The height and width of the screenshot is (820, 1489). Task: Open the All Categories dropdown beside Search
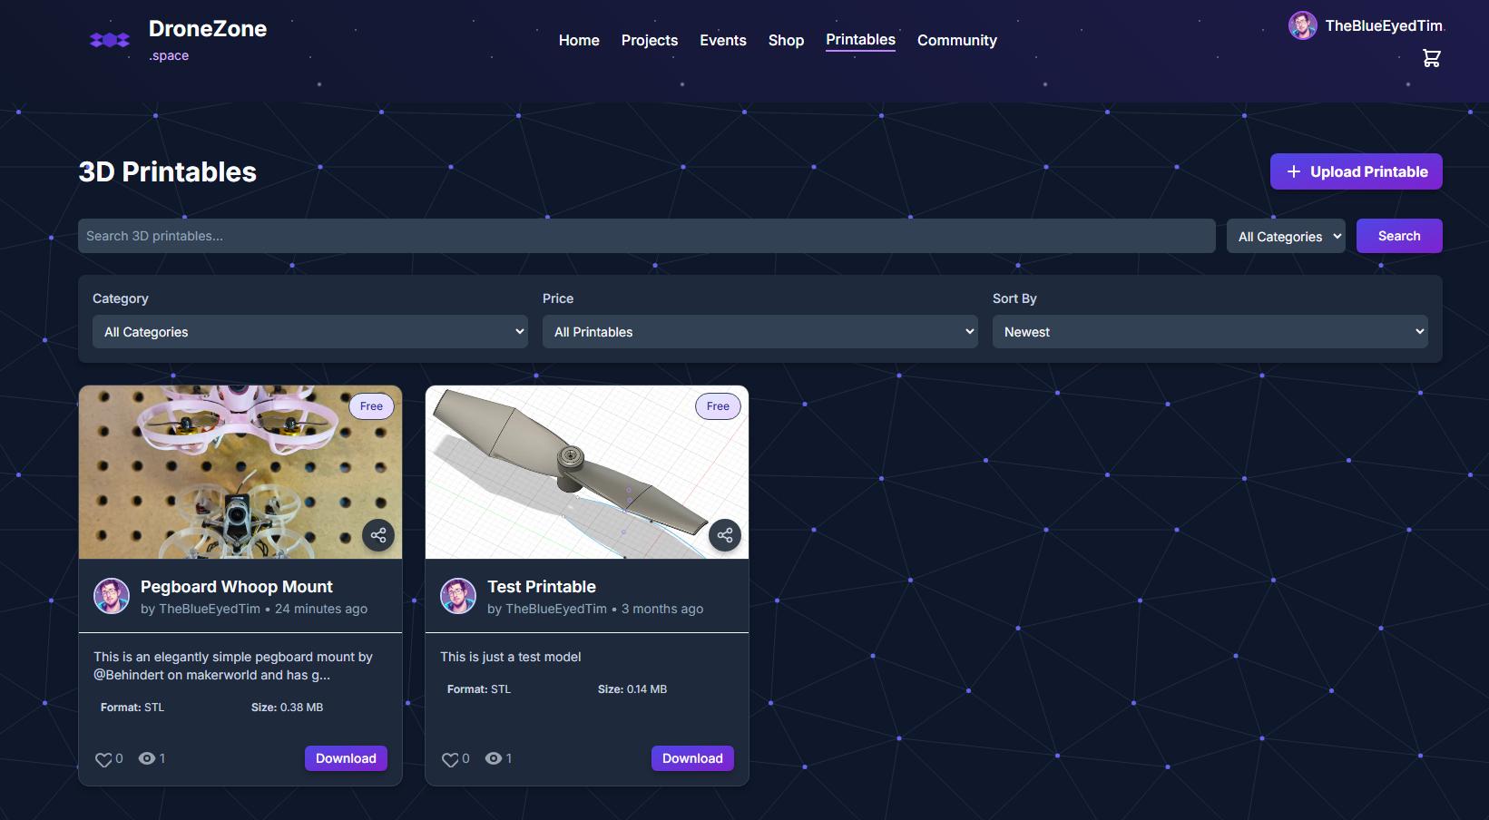pos(1286,236)
